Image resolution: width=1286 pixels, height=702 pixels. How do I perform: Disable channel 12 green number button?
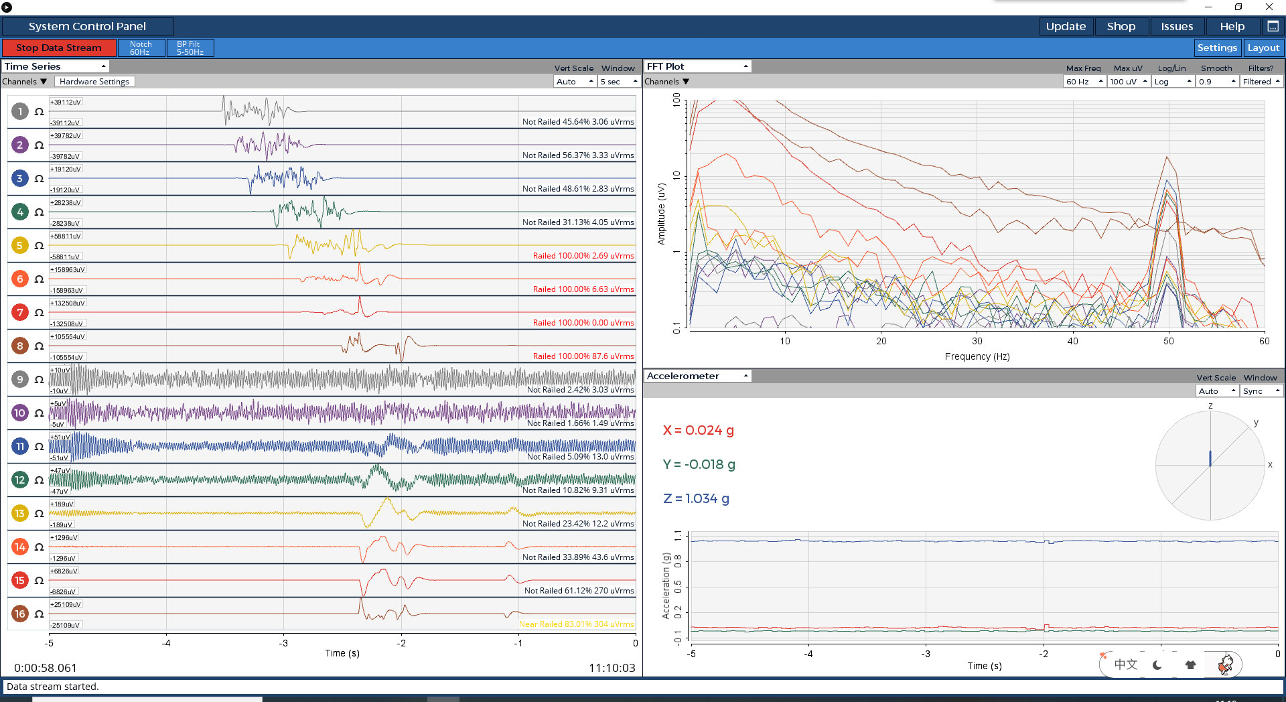pyautogui.click(x=19, y=480)
